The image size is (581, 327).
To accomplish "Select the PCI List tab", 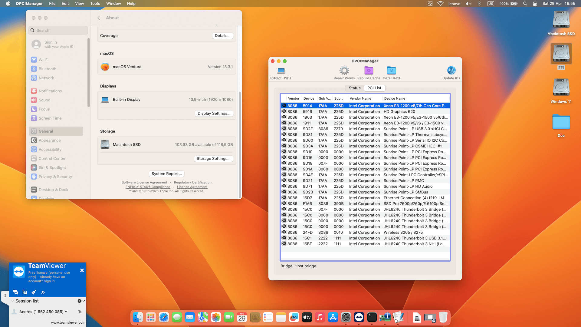I will tap(374, 88).
